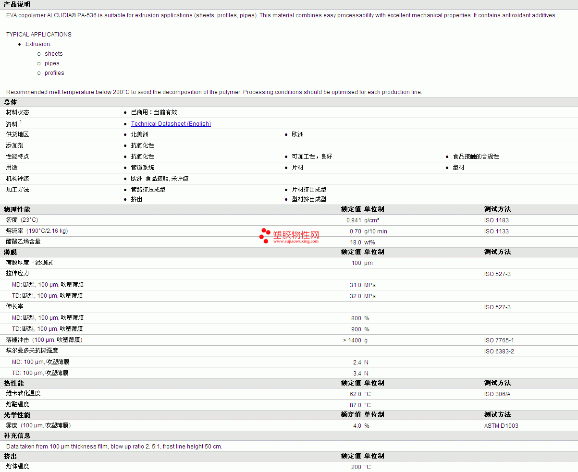This screenshot has width=578, height=472.
Task: Click the 薄膜厚度 - 经测试 row
Action: click(x=289, y=263)
